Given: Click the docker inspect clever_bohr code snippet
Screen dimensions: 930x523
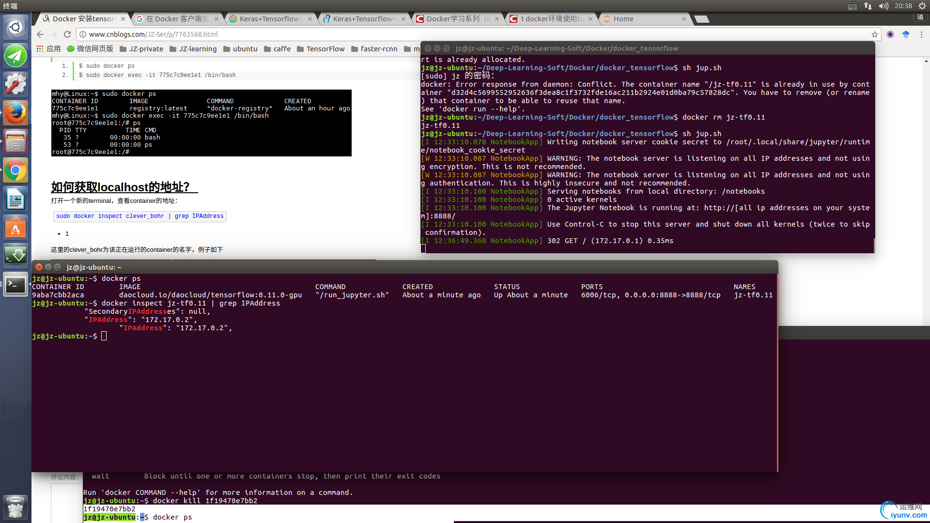Looking at the screenshot, I should click(140, 216).
